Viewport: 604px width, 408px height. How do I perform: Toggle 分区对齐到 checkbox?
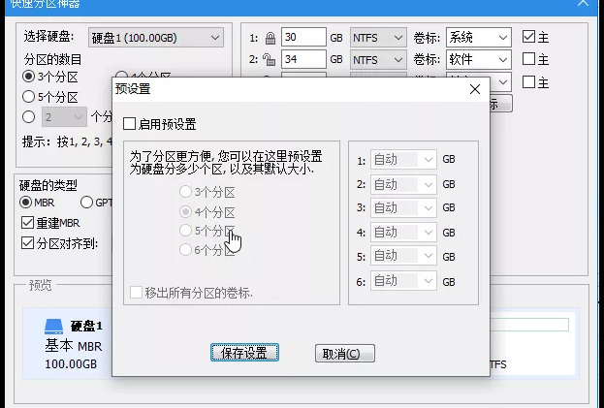[28, 243]
